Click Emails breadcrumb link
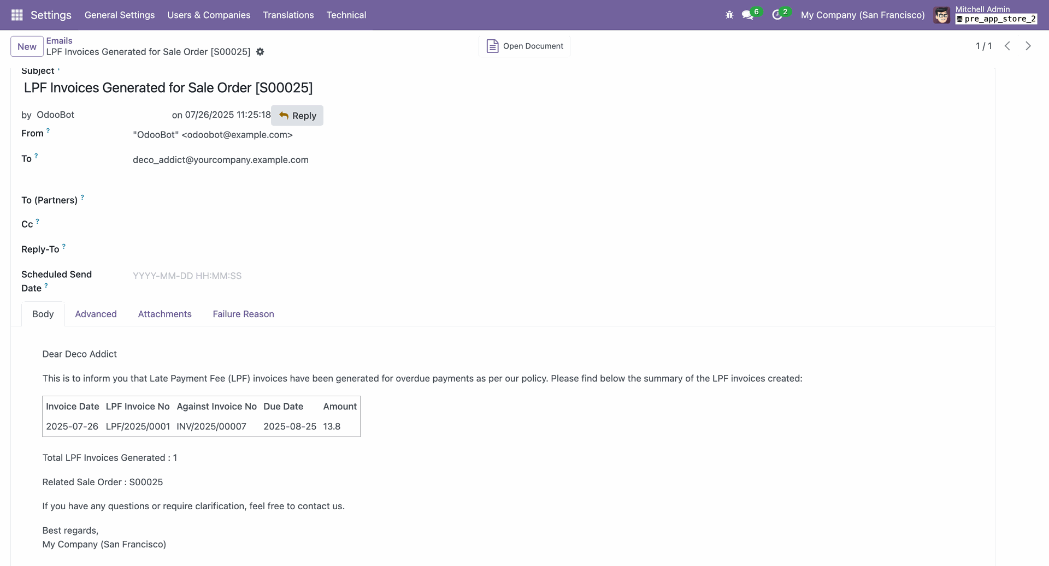The image size is (1049, 566). pyautogui.click(x=59, y=40)
